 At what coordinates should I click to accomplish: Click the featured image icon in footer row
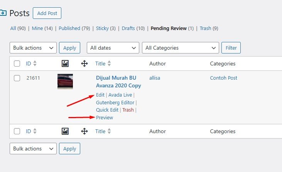tap(65, 131)
